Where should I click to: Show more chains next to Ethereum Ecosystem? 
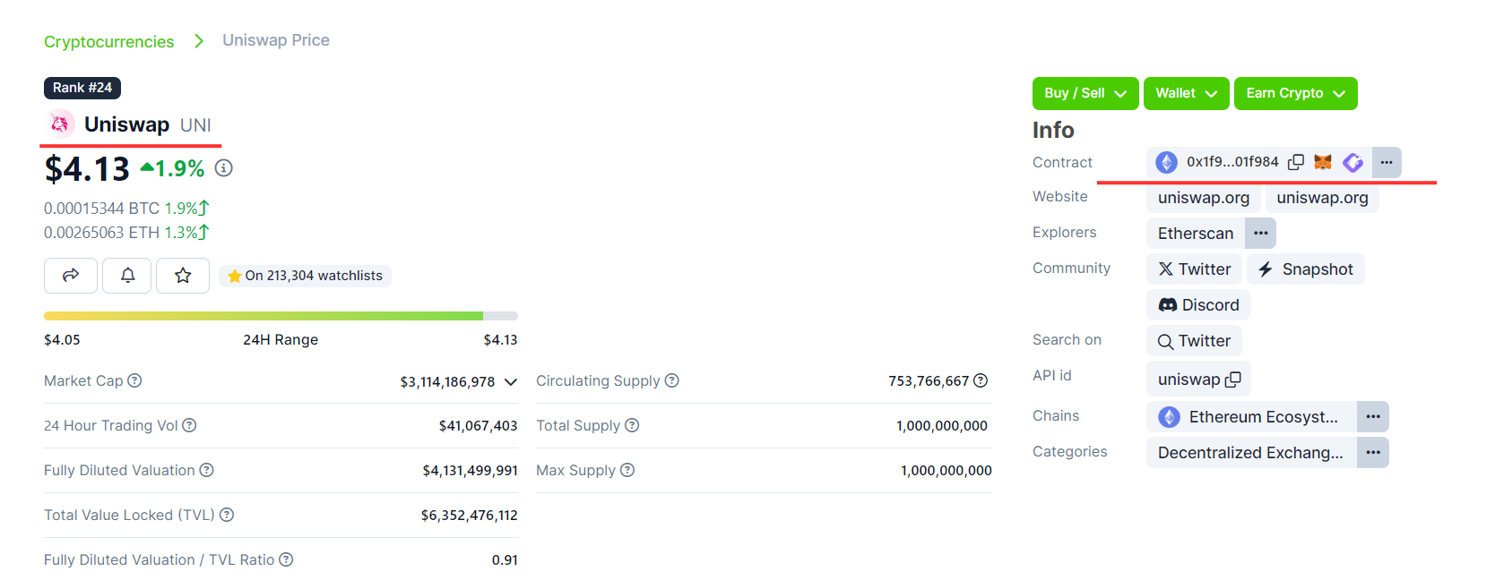click(x=1373, y=416)
